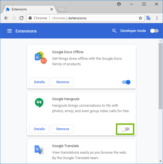Viewport: 163px width, 164px height.
Task: Open the Chrome profile avatar button
Action: [119, 4]
